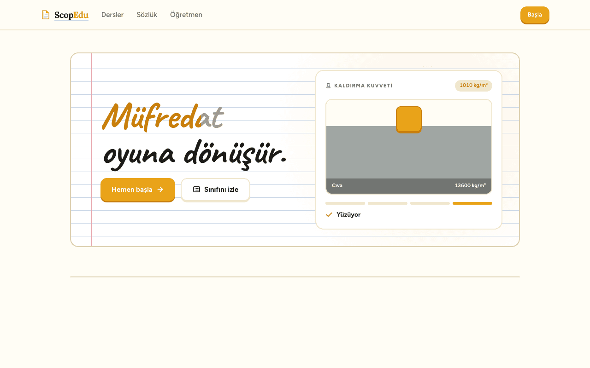Click the orange floating block

tap(409, 120)
